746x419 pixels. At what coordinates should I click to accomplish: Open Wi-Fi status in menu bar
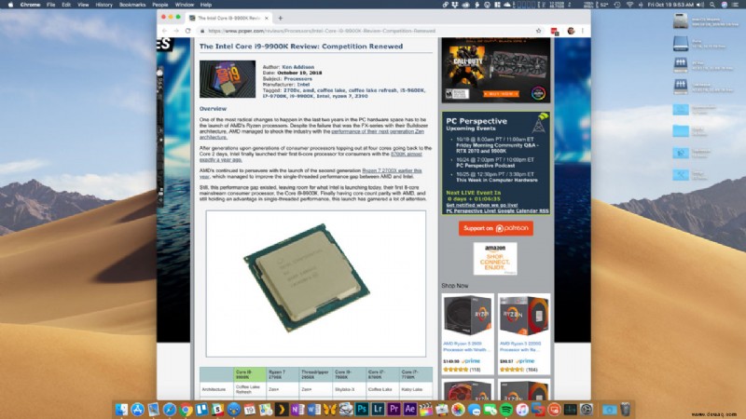630,5
